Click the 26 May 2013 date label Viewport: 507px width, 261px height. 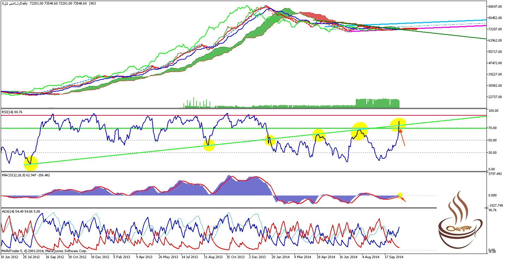[168, 257]
